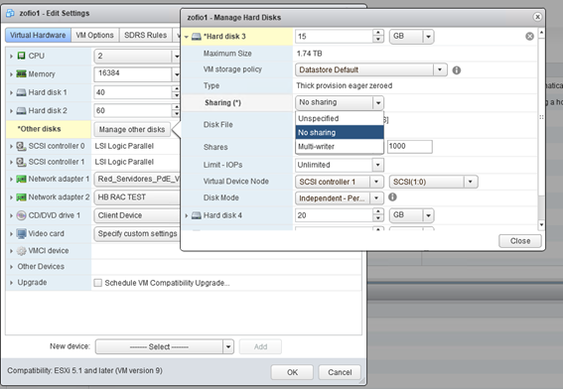Click the Manage other disks button
Image resolution: width=563 pixels, height=389 pixels.
click(132, 130)
